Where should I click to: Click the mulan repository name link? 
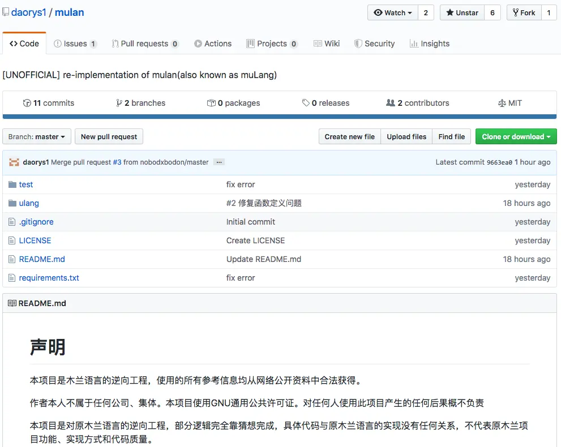pos(70,12)
